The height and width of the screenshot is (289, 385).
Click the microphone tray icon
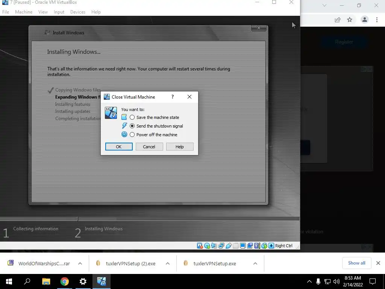coord(318,281)
